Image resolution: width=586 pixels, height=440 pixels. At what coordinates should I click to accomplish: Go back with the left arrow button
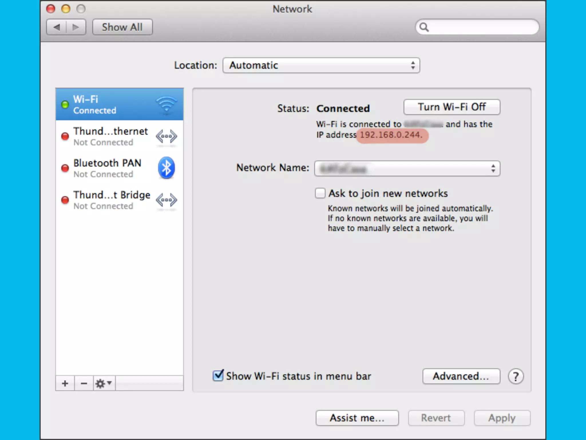click(57, 27)
